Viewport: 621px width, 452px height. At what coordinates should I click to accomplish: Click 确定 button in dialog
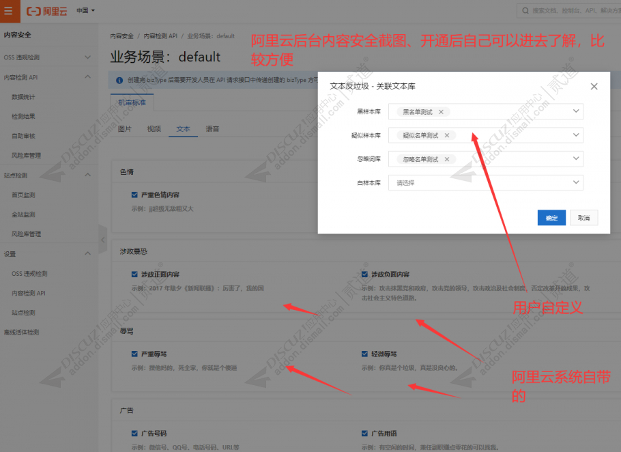(x=551, y=218)
